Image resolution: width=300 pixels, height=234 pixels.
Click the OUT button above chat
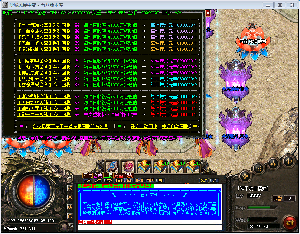(x=204, y=181)
